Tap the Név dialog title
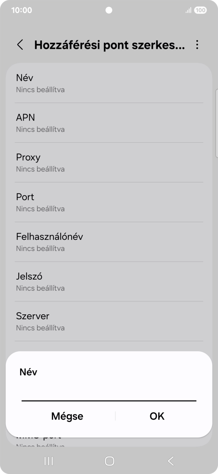The width and height of the screenshot is (218, 474). [x=28, y=372]
